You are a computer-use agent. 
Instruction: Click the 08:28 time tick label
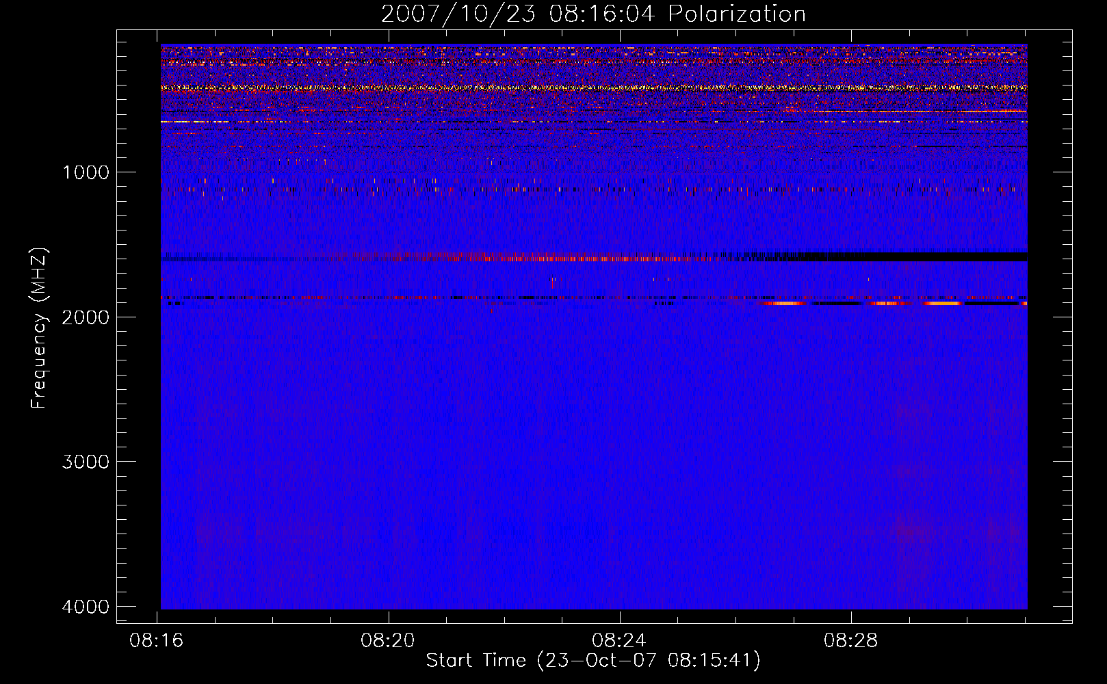850,641
